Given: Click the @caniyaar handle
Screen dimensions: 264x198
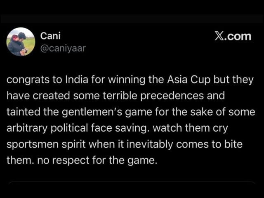Looking at the screenshot, I should click(63, 49).
